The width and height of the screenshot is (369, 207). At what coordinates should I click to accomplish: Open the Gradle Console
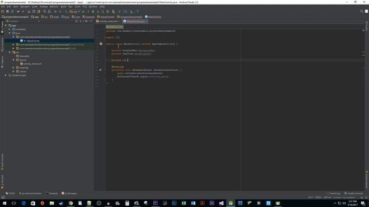(x=353, y=193)
